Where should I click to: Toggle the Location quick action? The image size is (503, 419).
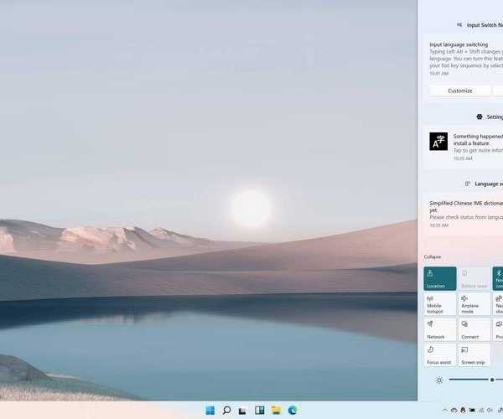pyautogui.click(x=440, y=278)
